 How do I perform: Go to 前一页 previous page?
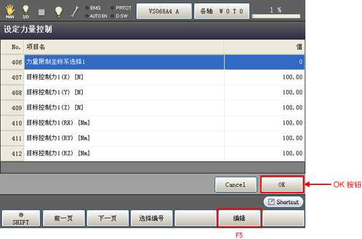(64, 218)
